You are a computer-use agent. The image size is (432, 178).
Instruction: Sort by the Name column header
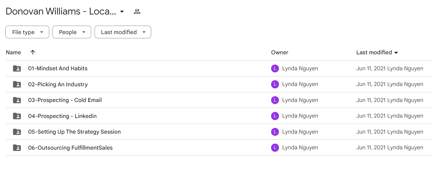[13, 52]
